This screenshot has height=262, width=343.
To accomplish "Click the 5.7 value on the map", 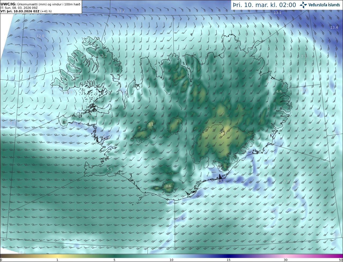I will tap(93, 118).
